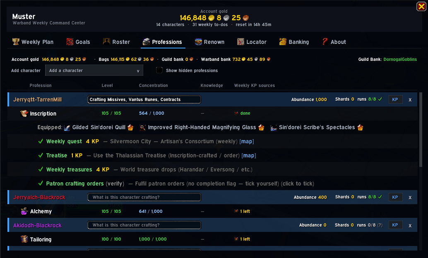Click the Concentration column header
Viewport: 428px width, 258px height.
(x=154, y=85)
